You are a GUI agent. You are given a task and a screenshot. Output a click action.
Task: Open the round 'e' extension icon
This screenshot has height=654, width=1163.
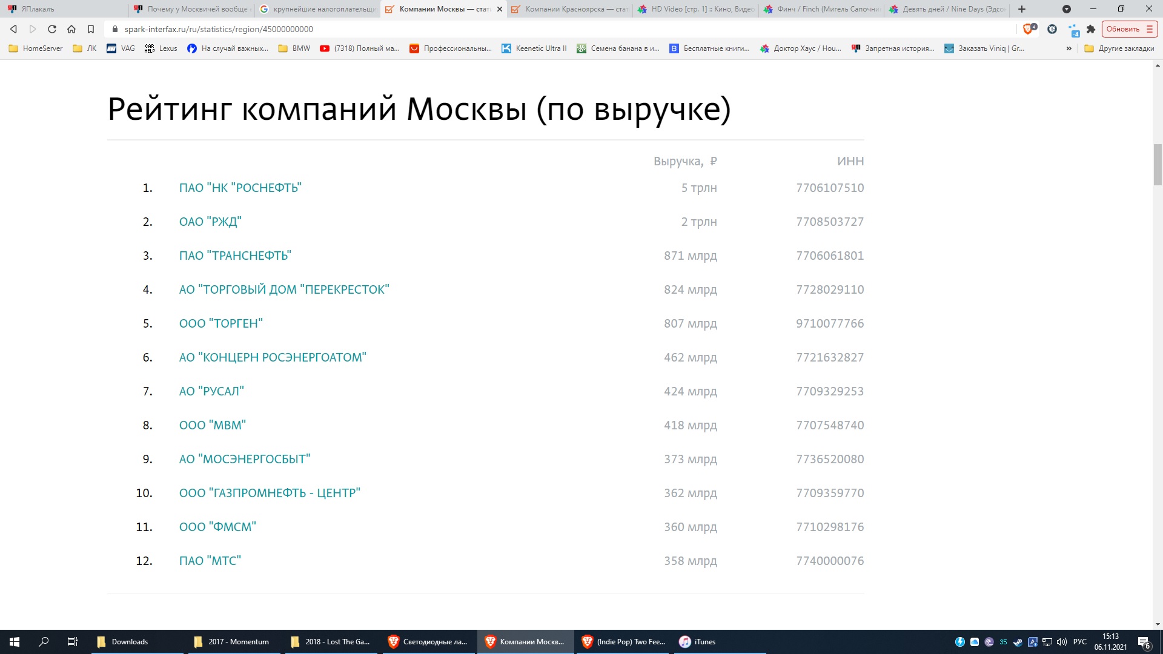1052,29
